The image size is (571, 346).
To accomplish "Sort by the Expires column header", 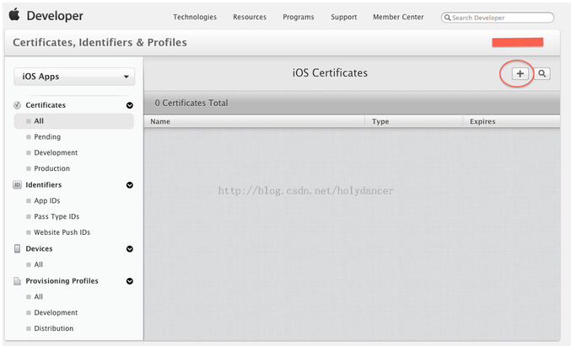I will (x=511, y=121).
